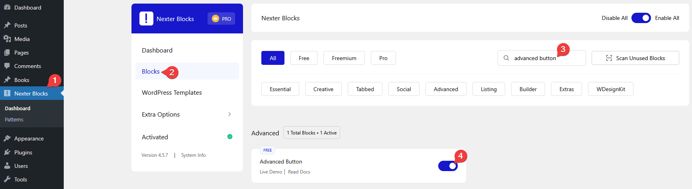Open WordPress Templates menu item
692x189 pixels.
pyautogui.click(x=172, y=93)
